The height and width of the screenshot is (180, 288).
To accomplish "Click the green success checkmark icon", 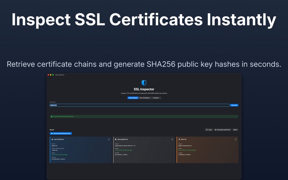I will (51, 116).
